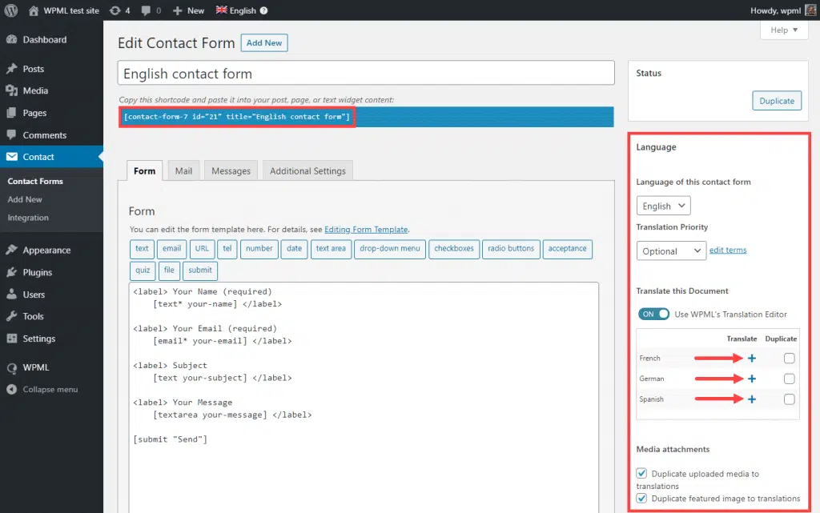
Task: Insert a checkboxes tag
Action: click(x=454, y=249)
